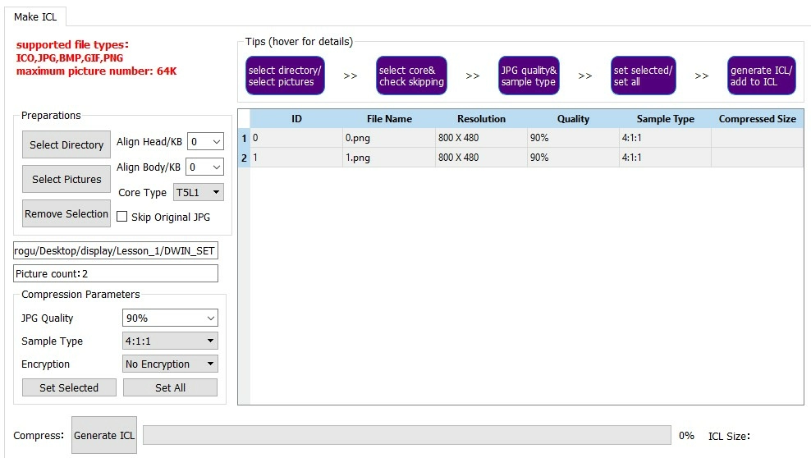
Task: Open the Align Head/KB dropdown
Action: [x=205, y=142]
